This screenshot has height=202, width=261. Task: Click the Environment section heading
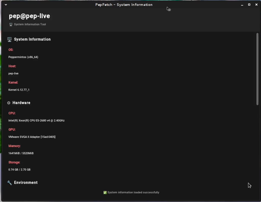click(x=26, y=183)
